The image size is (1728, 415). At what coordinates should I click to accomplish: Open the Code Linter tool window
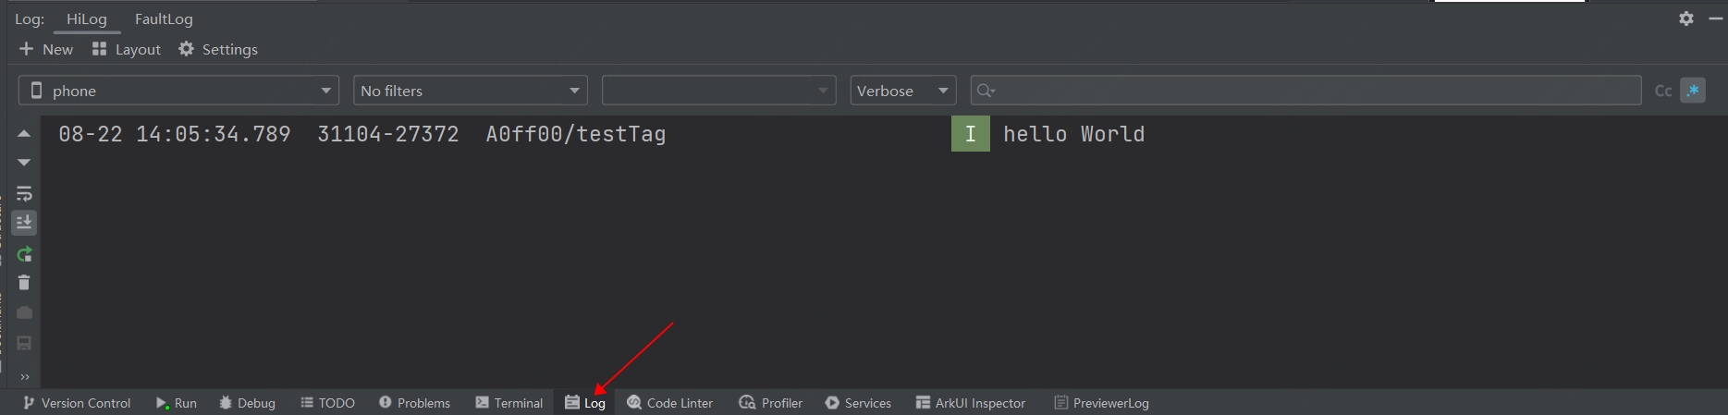pyautogui.click(x=669, y=403)
